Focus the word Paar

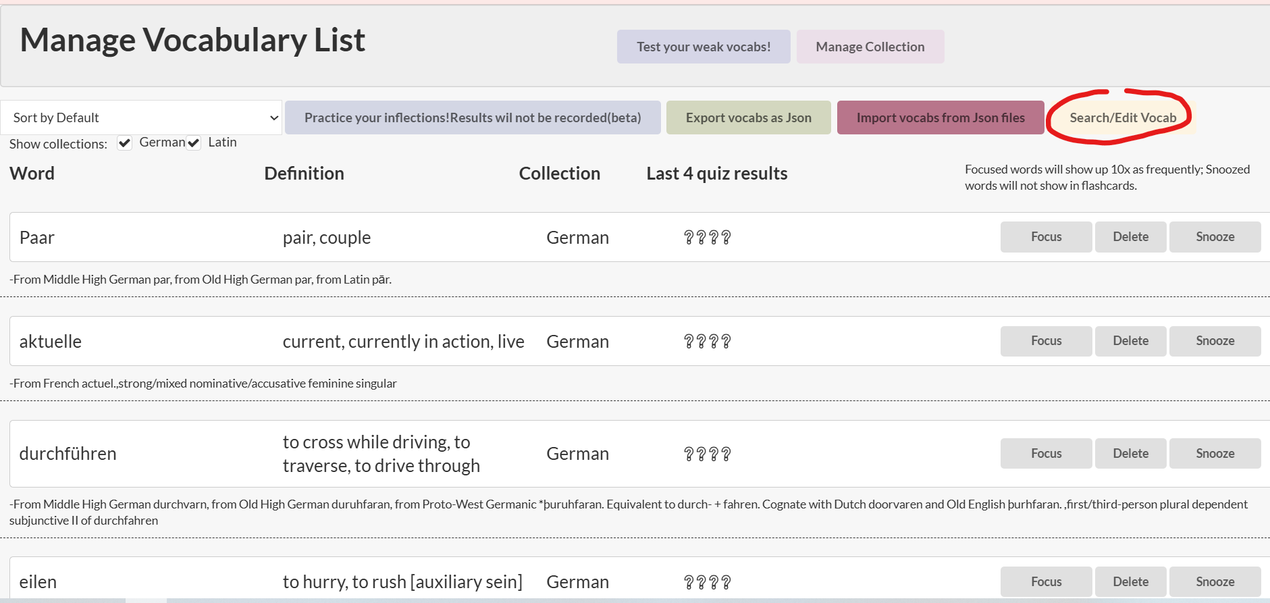[x=1046, y=237]
